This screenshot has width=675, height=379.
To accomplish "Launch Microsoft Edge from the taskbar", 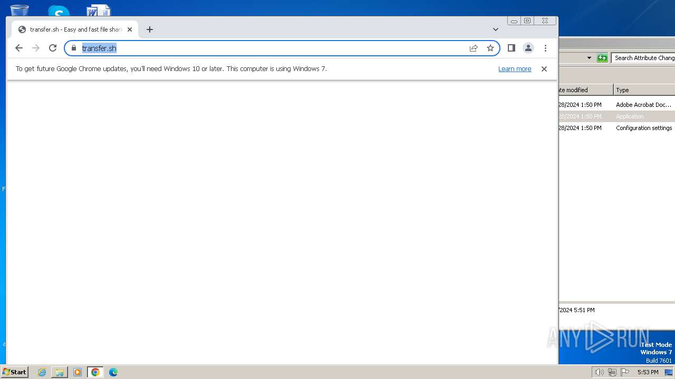I will (x=113, y=372).
